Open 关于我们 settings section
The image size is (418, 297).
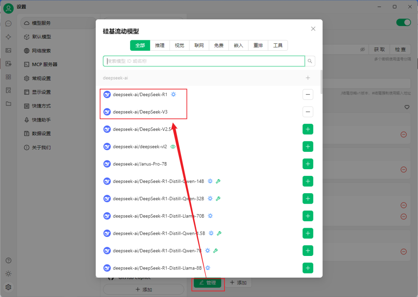pyautogui.click(x=58, y=148)
